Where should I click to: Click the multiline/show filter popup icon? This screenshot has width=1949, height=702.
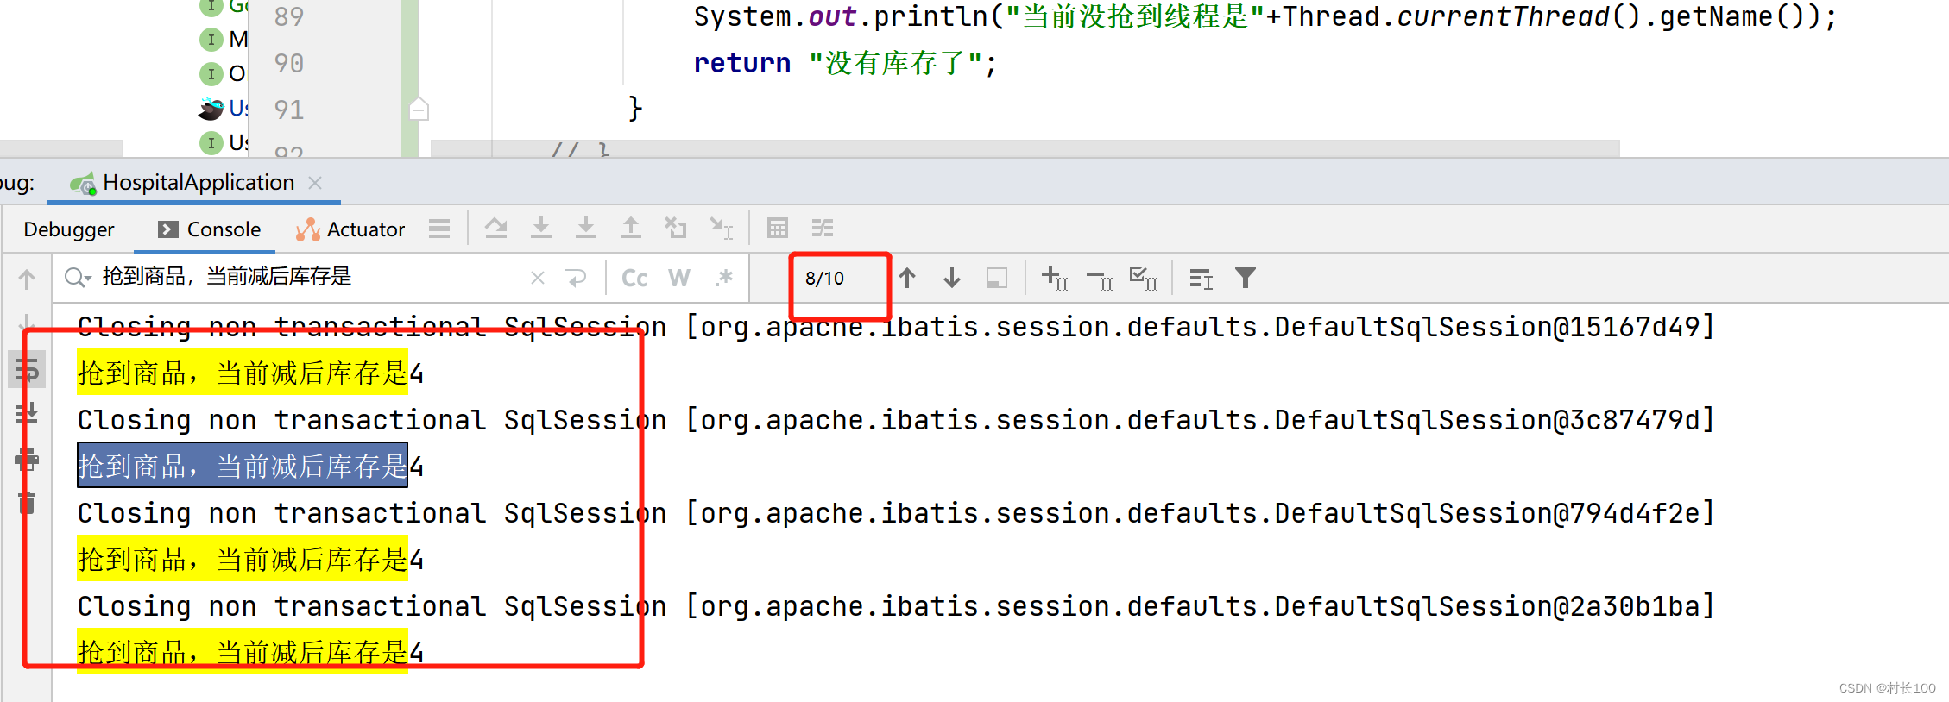point(1201,278)
